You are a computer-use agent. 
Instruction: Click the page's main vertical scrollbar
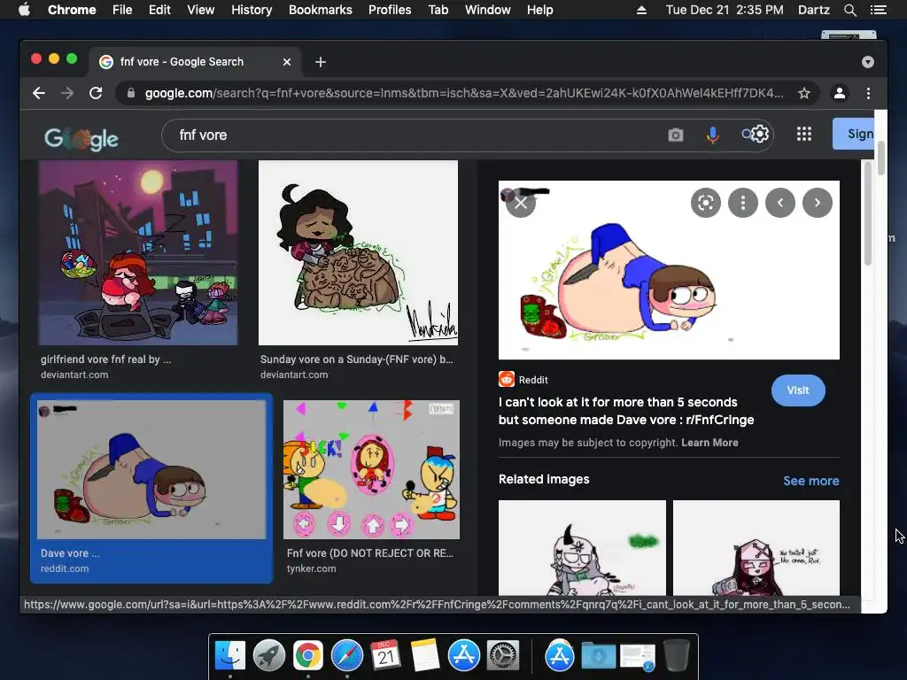click(881, 158)
